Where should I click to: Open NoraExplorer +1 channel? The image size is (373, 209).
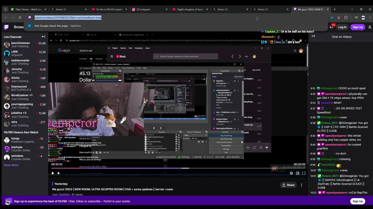click(x=25, y=97)
